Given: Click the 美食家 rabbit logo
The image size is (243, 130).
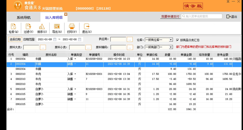Looking at the screenshot, I should pyautogui.click(x=18, y=5).
